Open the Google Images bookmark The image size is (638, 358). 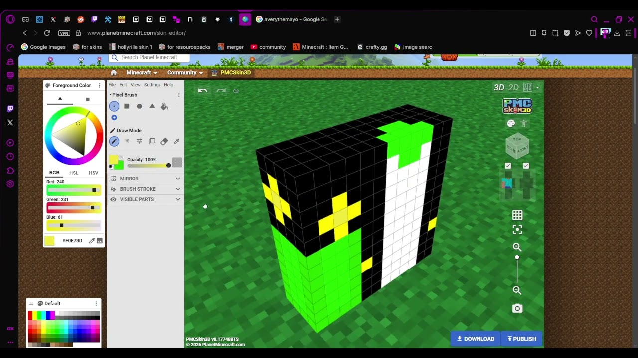43,47
